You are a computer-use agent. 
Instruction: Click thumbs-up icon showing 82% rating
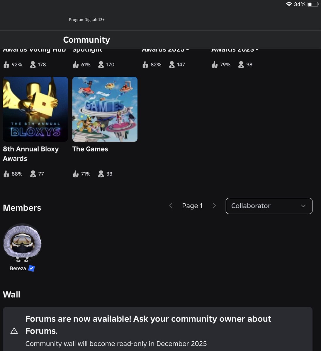click(x=145, y=65)
